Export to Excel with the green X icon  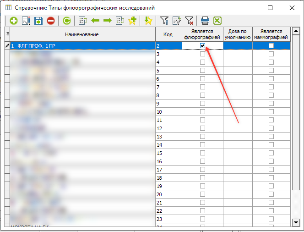pyautogui.click(x=217, y=21)
